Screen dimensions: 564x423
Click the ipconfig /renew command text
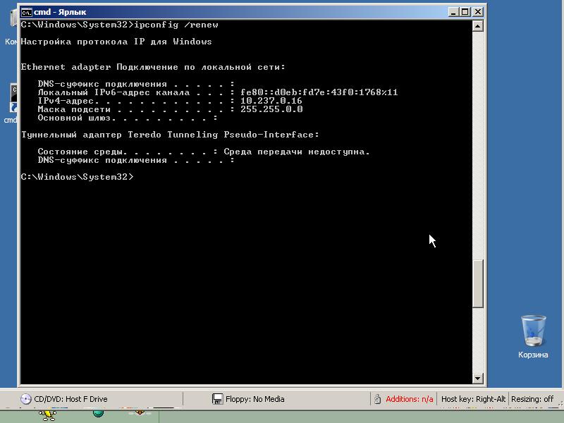click(x=176, y=25)
